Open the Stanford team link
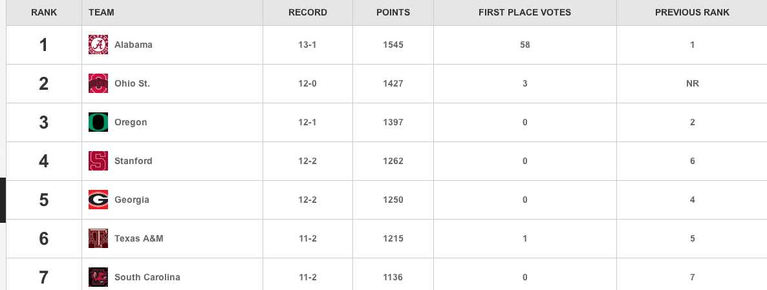Viewport: 767px width, 290px height. tap(133, 161)
